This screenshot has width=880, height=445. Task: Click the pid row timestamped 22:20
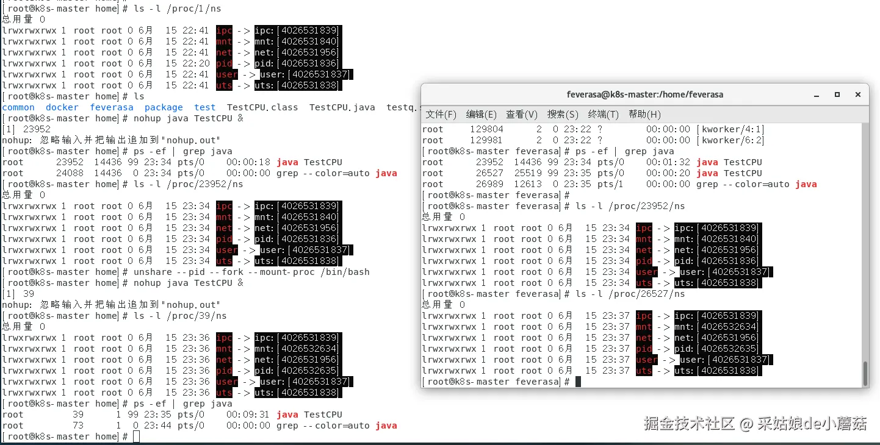pos(171,63)
